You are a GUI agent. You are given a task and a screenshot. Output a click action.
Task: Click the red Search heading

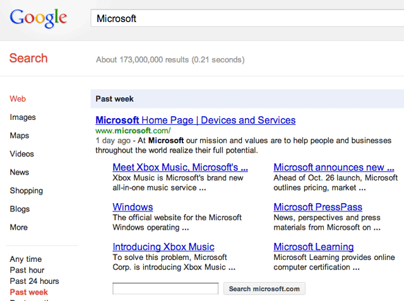pos(28,58)
